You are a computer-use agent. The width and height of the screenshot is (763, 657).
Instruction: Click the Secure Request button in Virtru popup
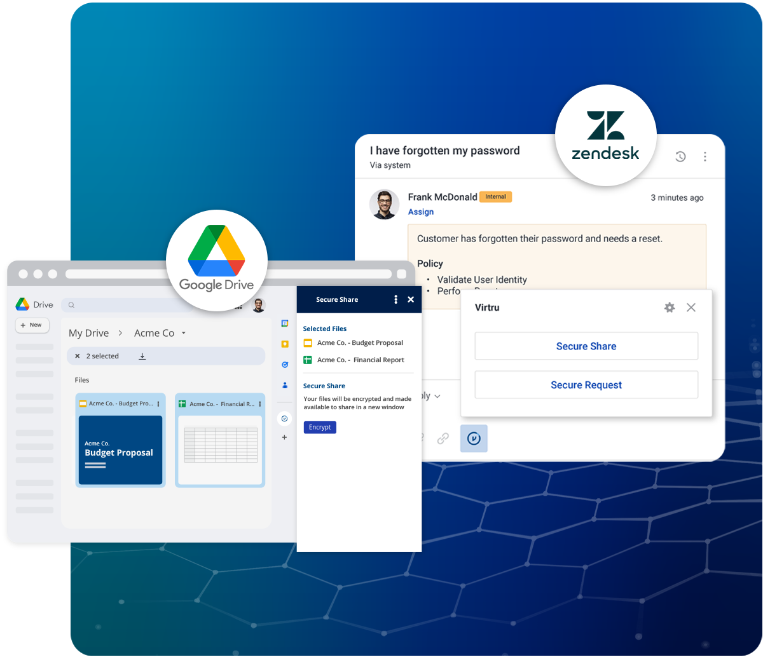click(586, 385)
